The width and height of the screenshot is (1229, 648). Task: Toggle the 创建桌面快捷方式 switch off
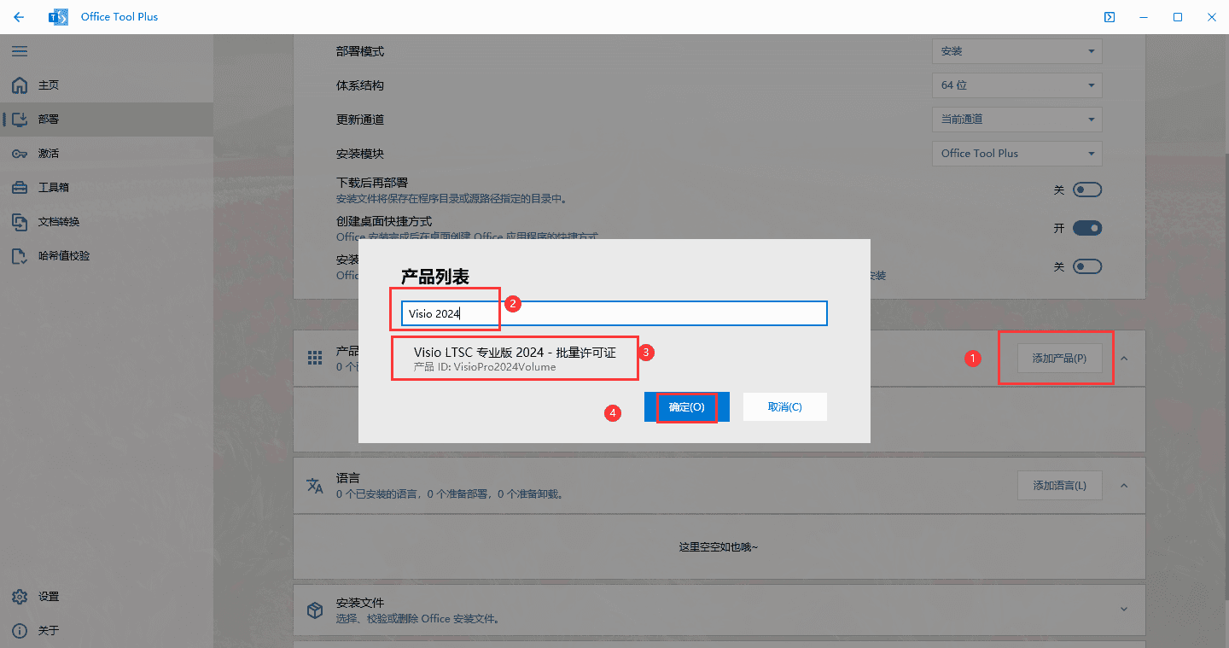[1087, 228]
